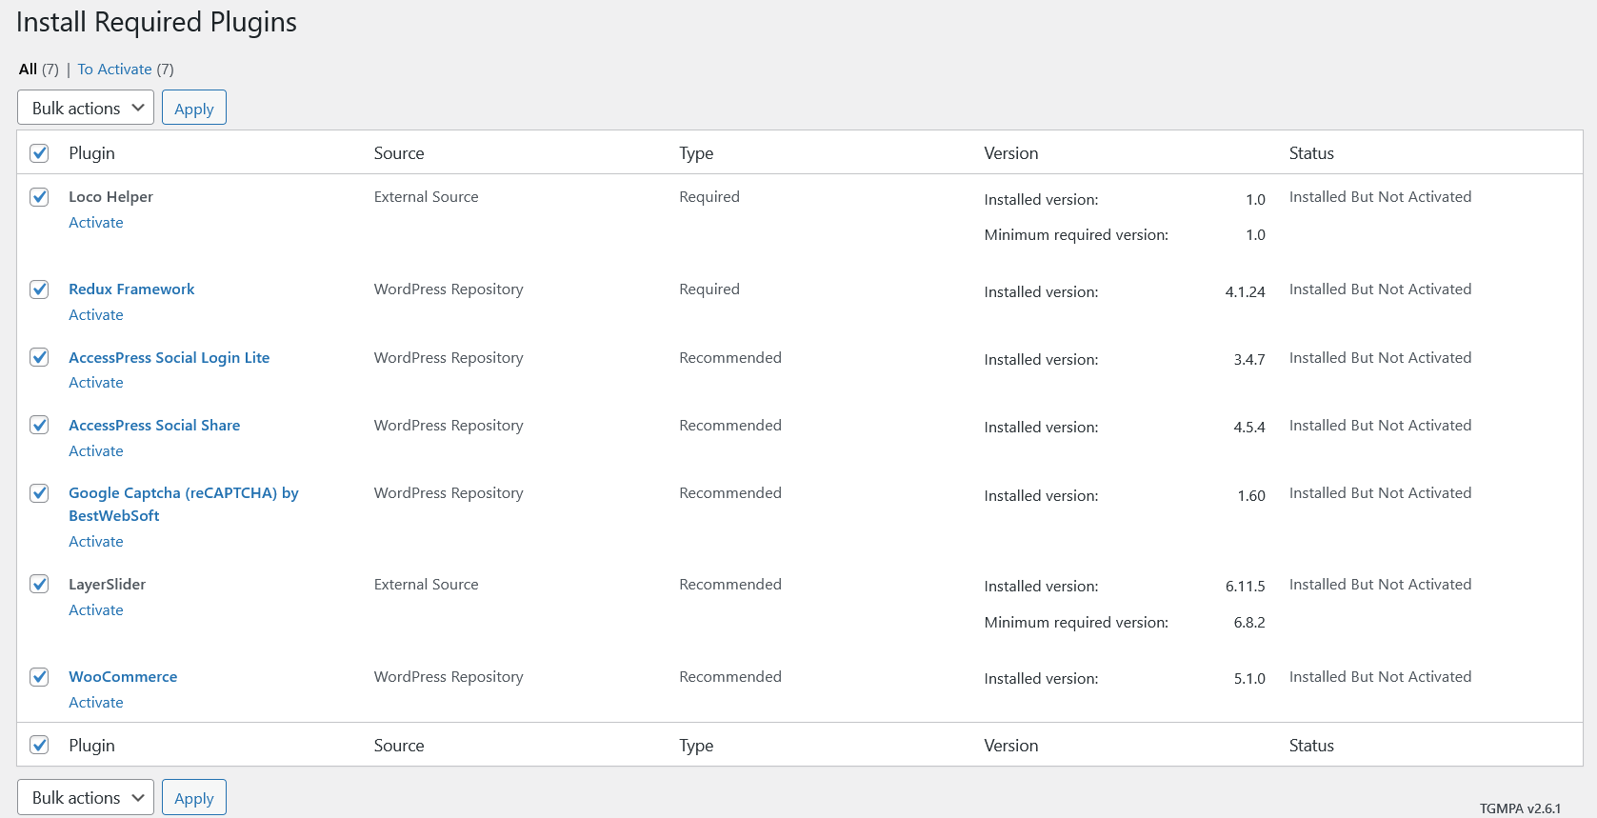Click the LayerSlider plugin name

tap(107, 585)
